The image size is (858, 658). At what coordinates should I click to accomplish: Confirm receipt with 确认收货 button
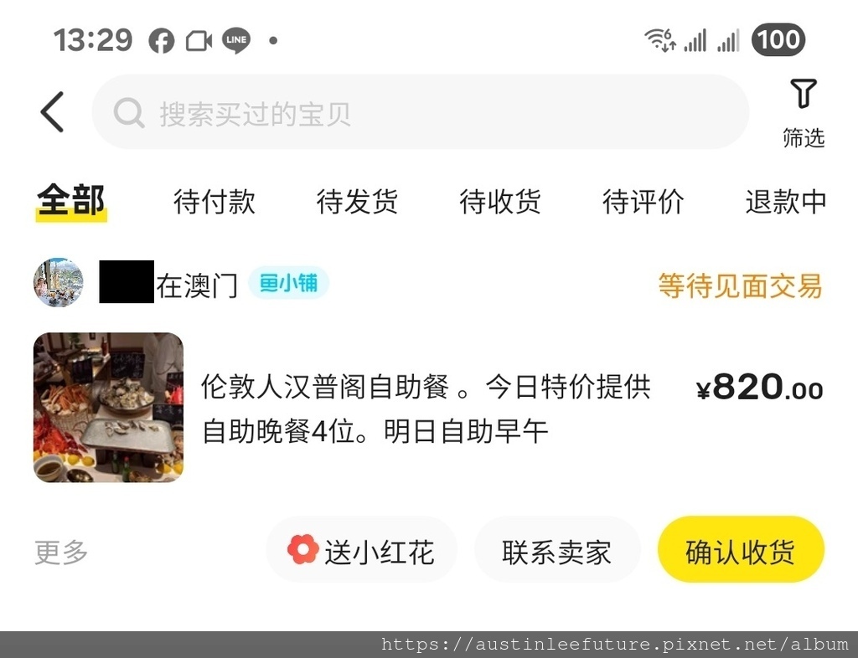(x=741, y=550)
